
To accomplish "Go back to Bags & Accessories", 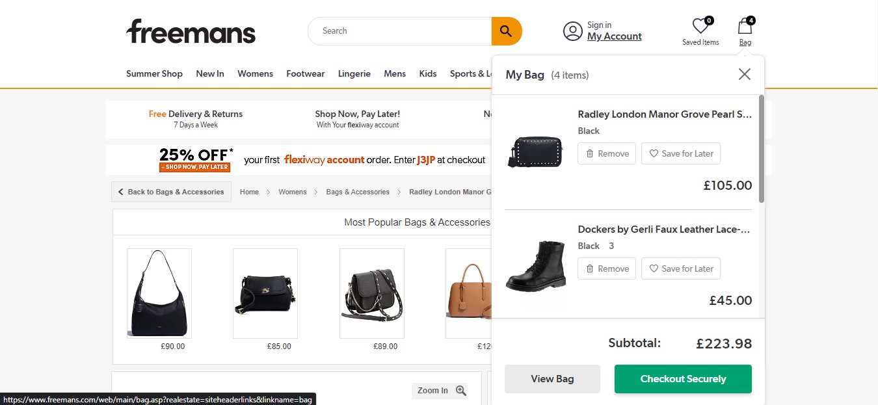I will 171,192.
